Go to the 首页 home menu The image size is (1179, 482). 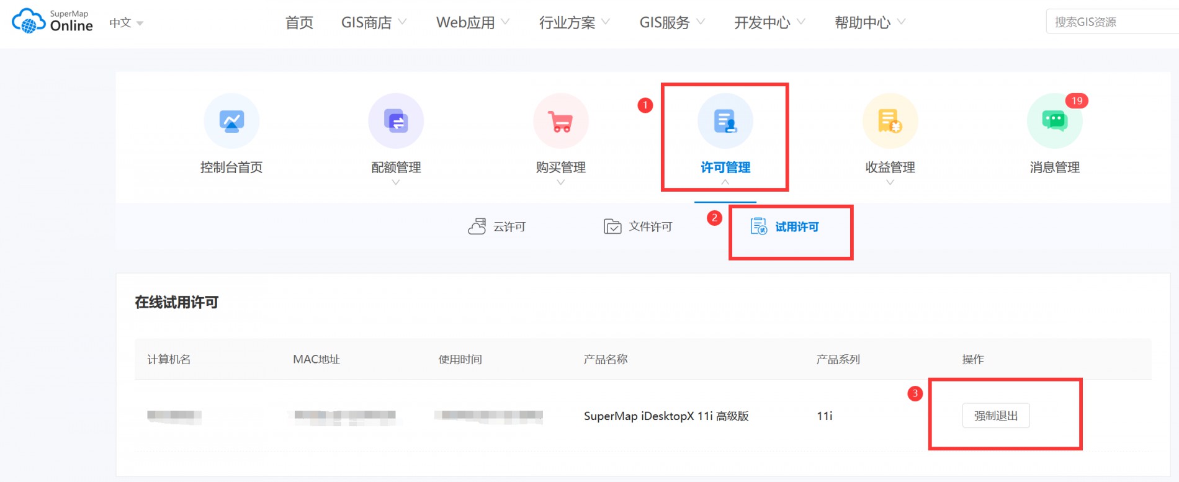(299, 22)
